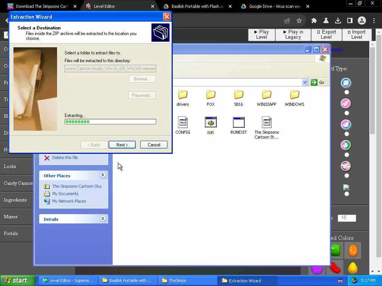Select radio under blue square type
Viewport: 382px width, 286px height.
click(x=347, y=92)
